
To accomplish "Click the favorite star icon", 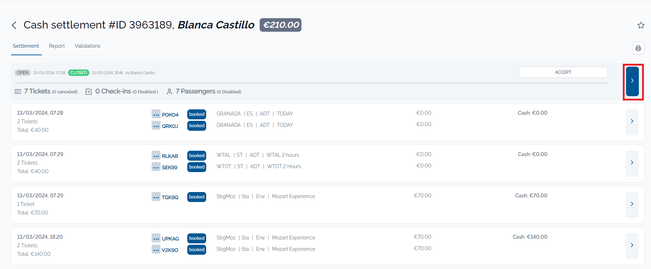I will [x=641, y=25].
